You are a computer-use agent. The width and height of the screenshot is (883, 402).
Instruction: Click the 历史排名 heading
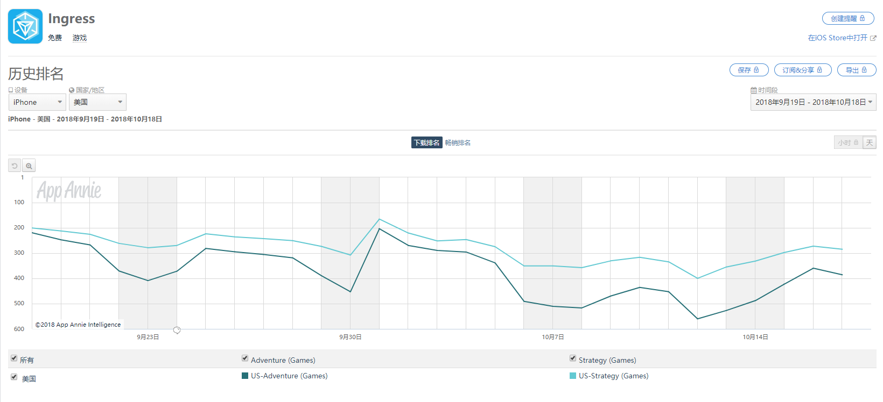coord(36,74)
